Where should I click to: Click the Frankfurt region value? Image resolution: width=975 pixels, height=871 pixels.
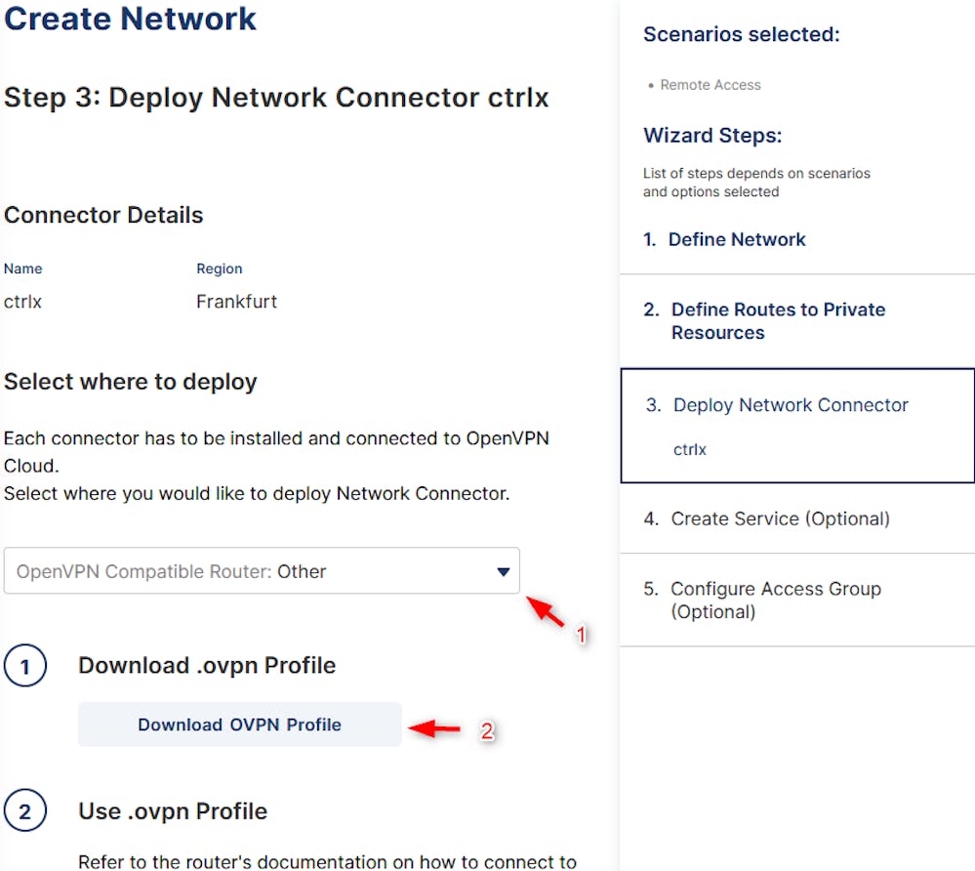[236, 302]
